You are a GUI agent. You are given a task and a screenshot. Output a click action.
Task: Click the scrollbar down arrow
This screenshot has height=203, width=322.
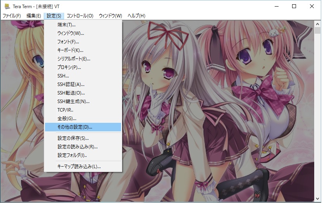tap(317, 198)
